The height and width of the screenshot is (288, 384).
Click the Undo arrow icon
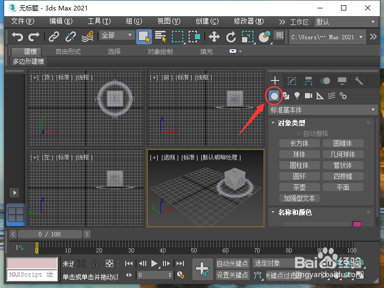pos(17,37)
